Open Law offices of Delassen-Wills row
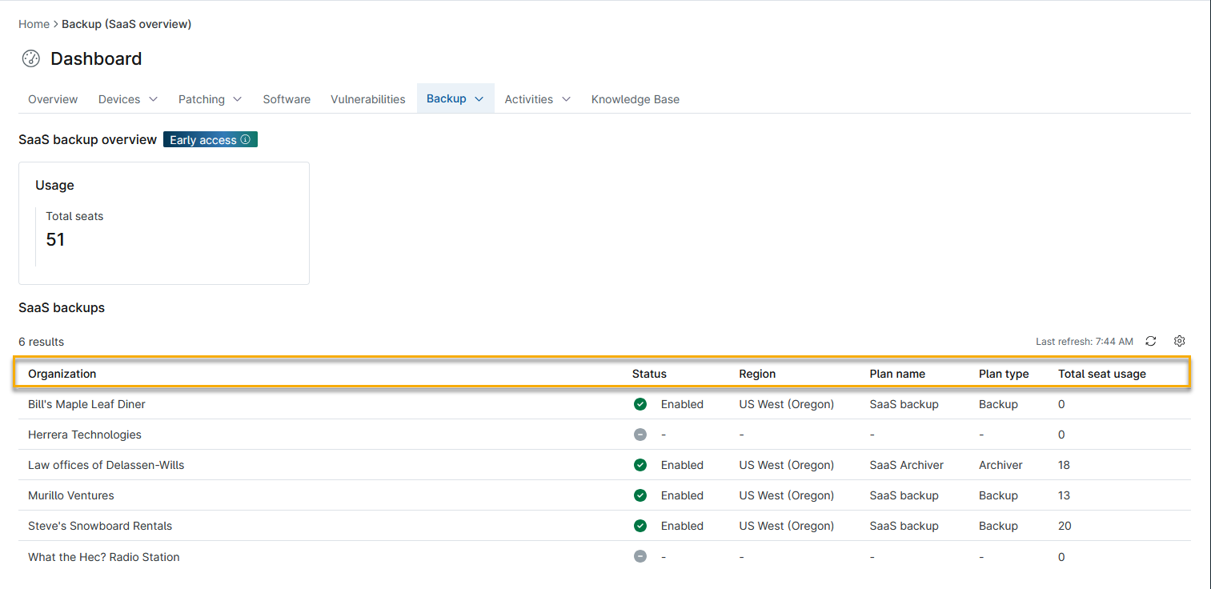 click(106, 465)
